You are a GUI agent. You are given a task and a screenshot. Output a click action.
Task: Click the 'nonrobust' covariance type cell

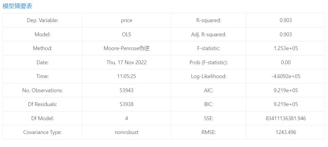(x=127, y=132)
